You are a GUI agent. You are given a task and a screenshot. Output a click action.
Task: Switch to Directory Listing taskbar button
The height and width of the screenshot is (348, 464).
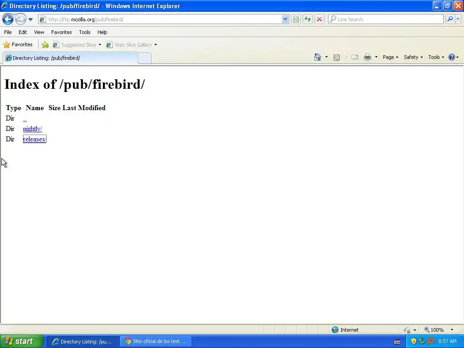[83, 342]
